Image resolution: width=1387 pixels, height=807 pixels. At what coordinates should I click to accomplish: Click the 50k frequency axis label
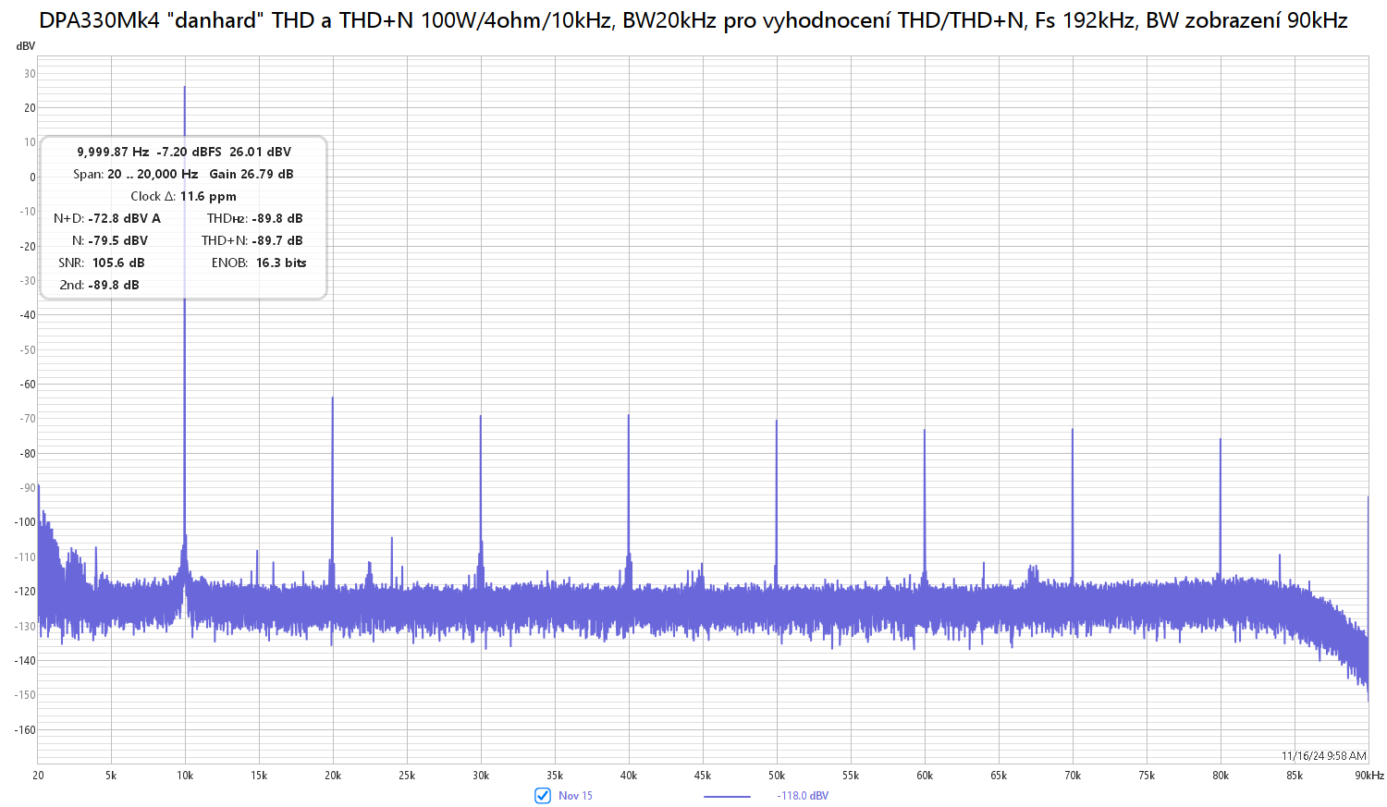[x=777, y=776]
